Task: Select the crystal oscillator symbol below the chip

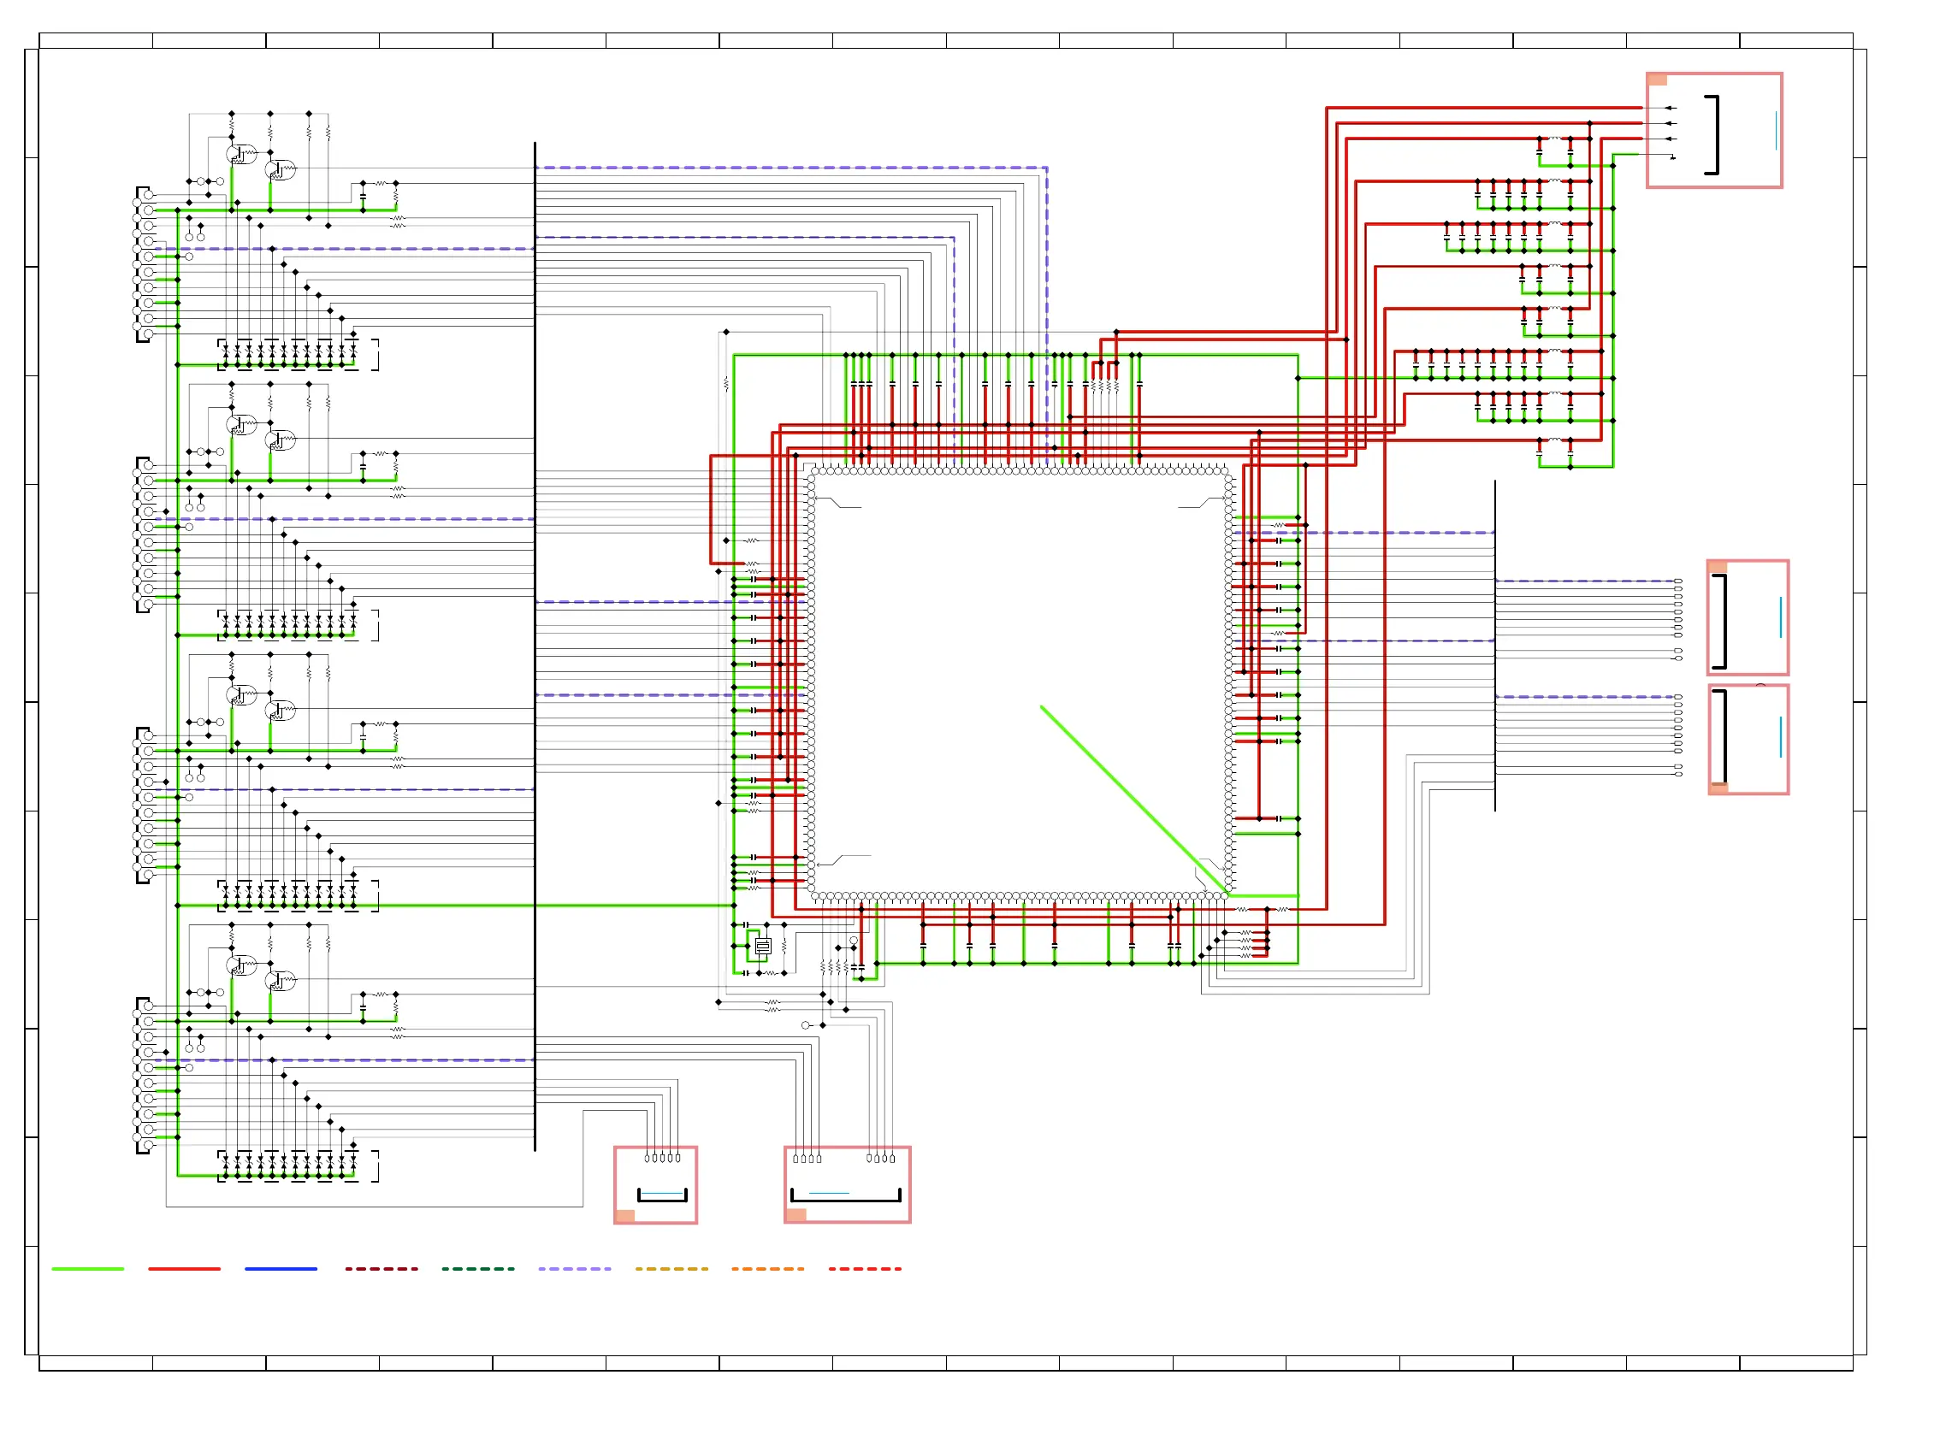Action: click(x=762, y=946)
